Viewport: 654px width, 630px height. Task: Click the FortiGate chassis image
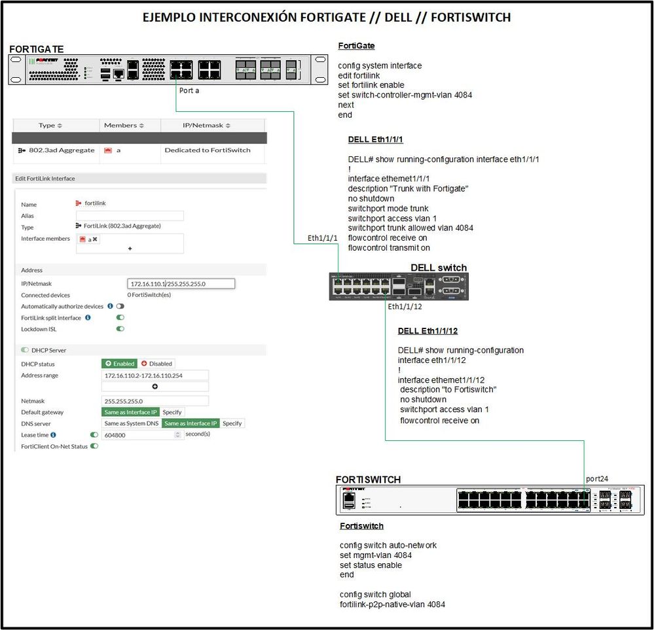[x=168, y=69]
